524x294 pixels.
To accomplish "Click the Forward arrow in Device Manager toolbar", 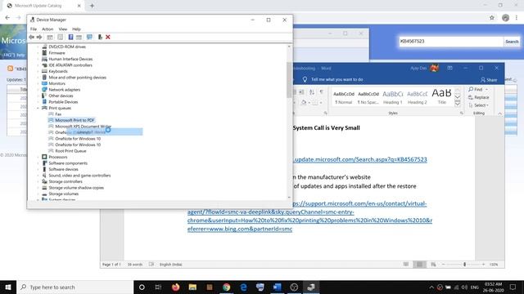I will [39, 37].
